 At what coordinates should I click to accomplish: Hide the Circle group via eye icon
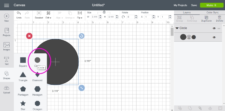pyautogui.click(x=214, y=28)
